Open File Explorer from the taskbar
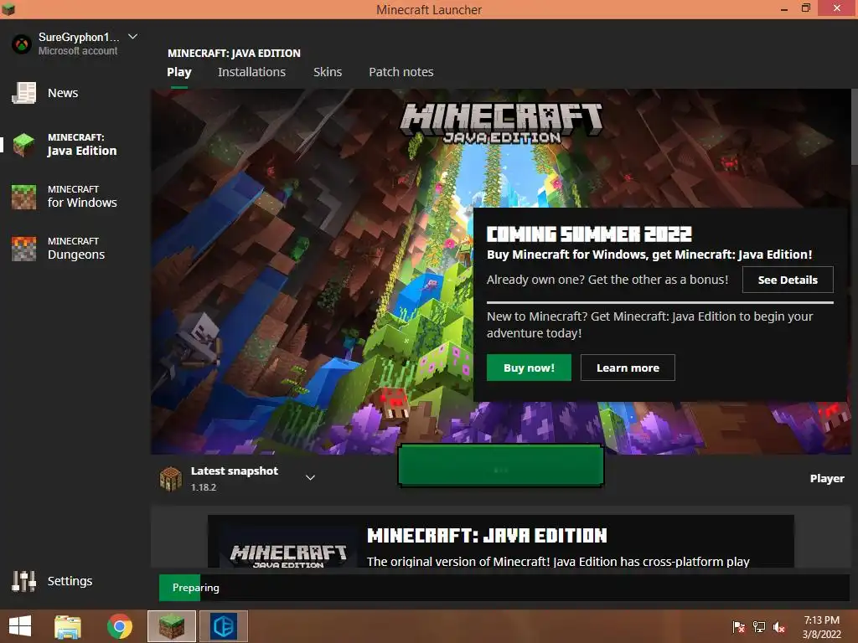 click(x=68, y=626)
